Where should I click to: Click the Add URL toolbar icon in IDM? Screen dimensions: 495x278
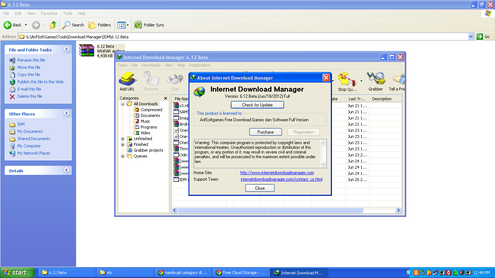click(x=127, y=79)
